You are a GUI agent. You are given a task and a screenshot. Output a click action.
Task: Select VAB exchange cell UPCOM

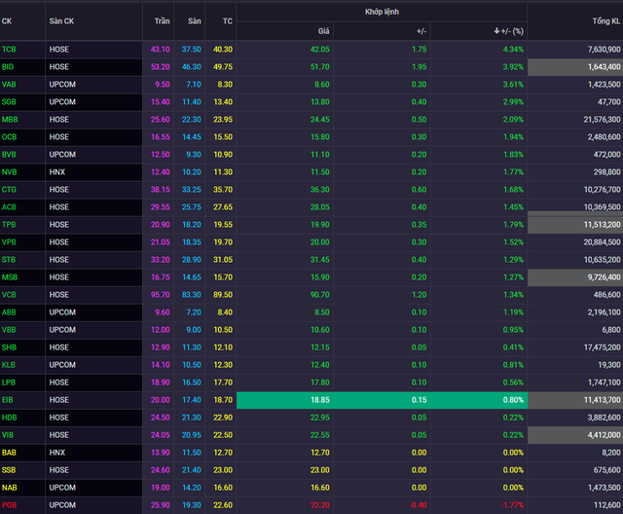[62, 85]
